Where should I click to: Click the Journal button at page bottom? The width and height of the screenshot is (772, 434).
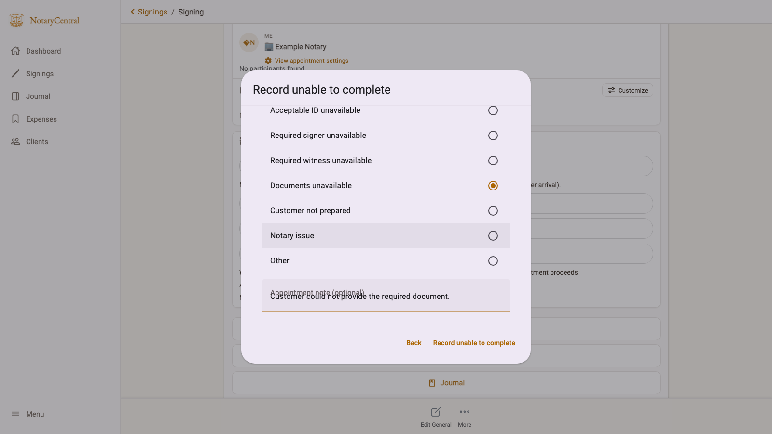(x=446, y=383)
